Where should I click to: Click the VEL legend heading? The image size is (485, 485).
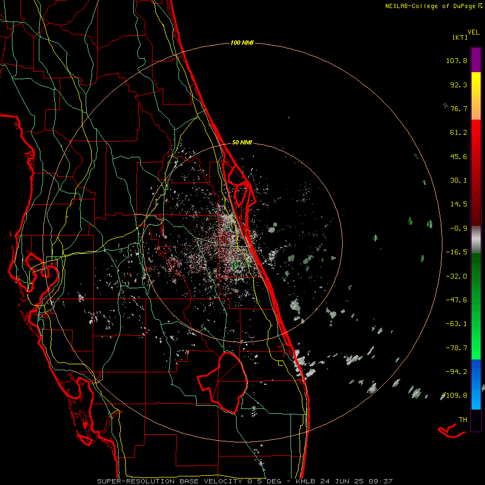click(473, 32)
